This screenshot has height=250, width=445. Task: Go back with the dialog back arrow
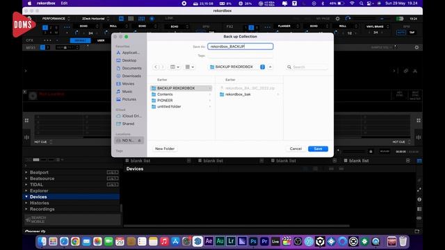click(x=156, y=67)
